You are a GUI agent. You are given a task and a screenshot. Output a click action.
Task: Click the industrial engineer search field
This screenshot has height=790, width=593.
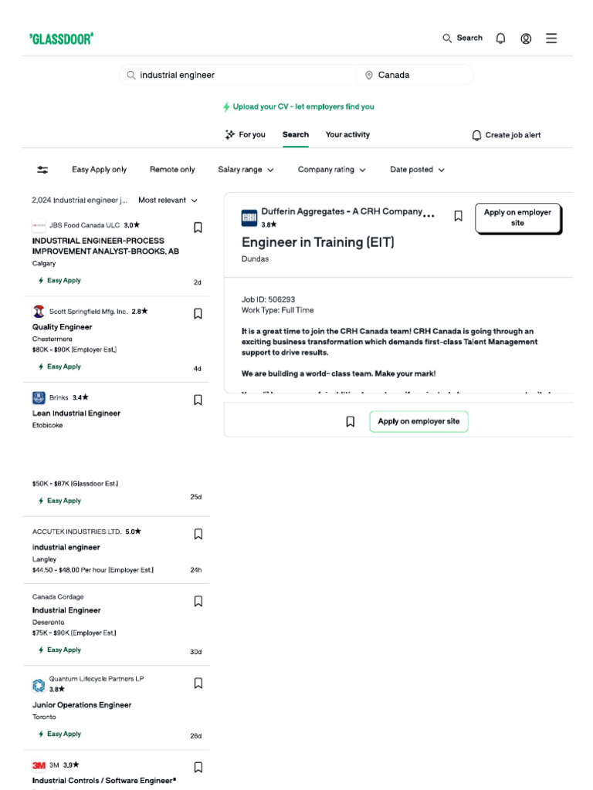[239, 75]
